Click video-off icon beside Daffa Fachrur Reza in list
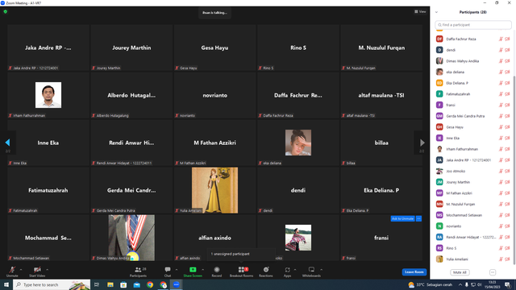The width and height of the screenshot is (516, 290). [507, 39]
